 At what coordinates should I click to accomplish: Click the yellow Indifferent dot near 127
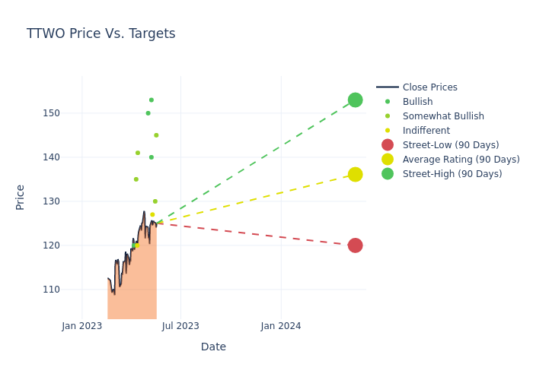click(x=152, y=215)
